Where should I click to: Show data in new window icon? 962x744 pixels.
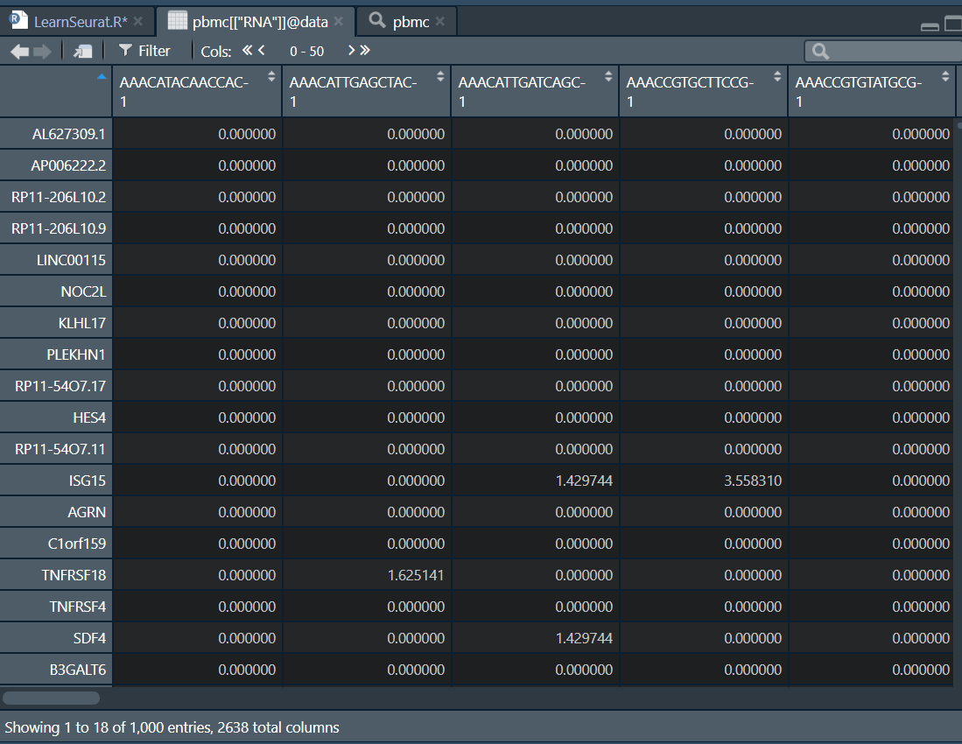click(x=83, y=52)
